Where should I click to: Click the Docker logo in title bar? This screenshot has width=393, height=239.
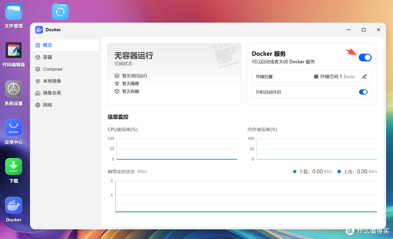pos(39,29)
